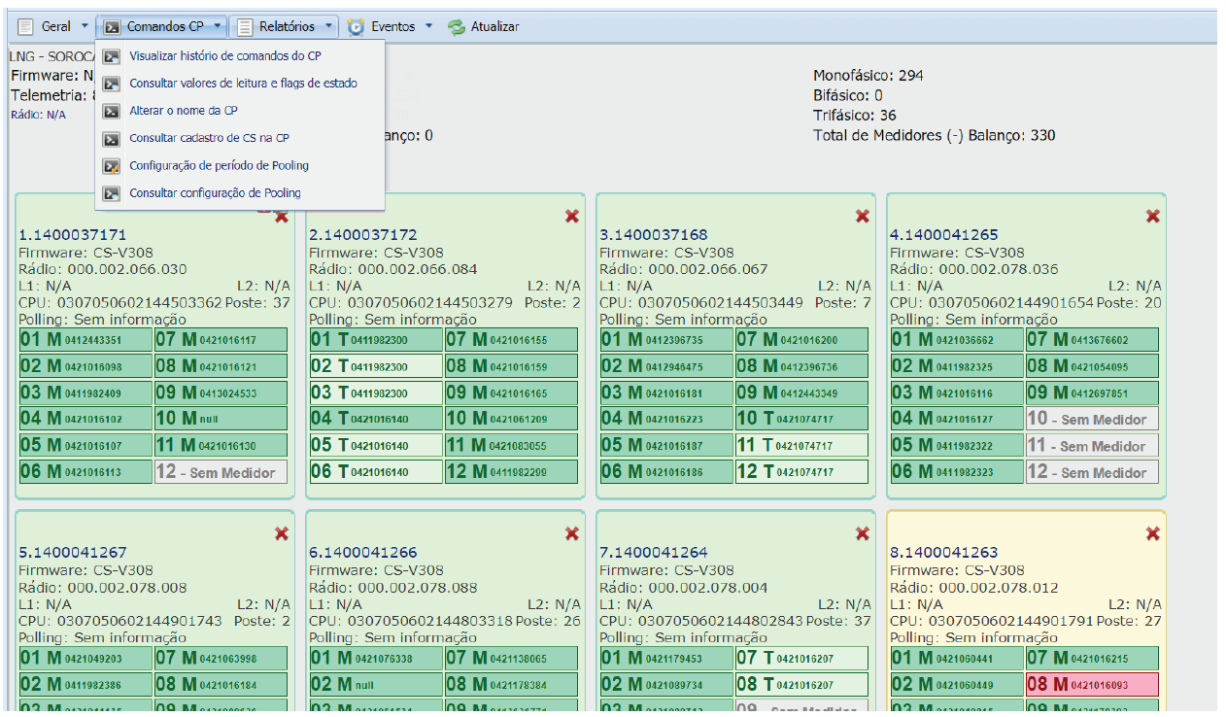1226x717 pixels.
Task: Select red meter 08 M 0421016093
Action: [x=1092, y=685]
